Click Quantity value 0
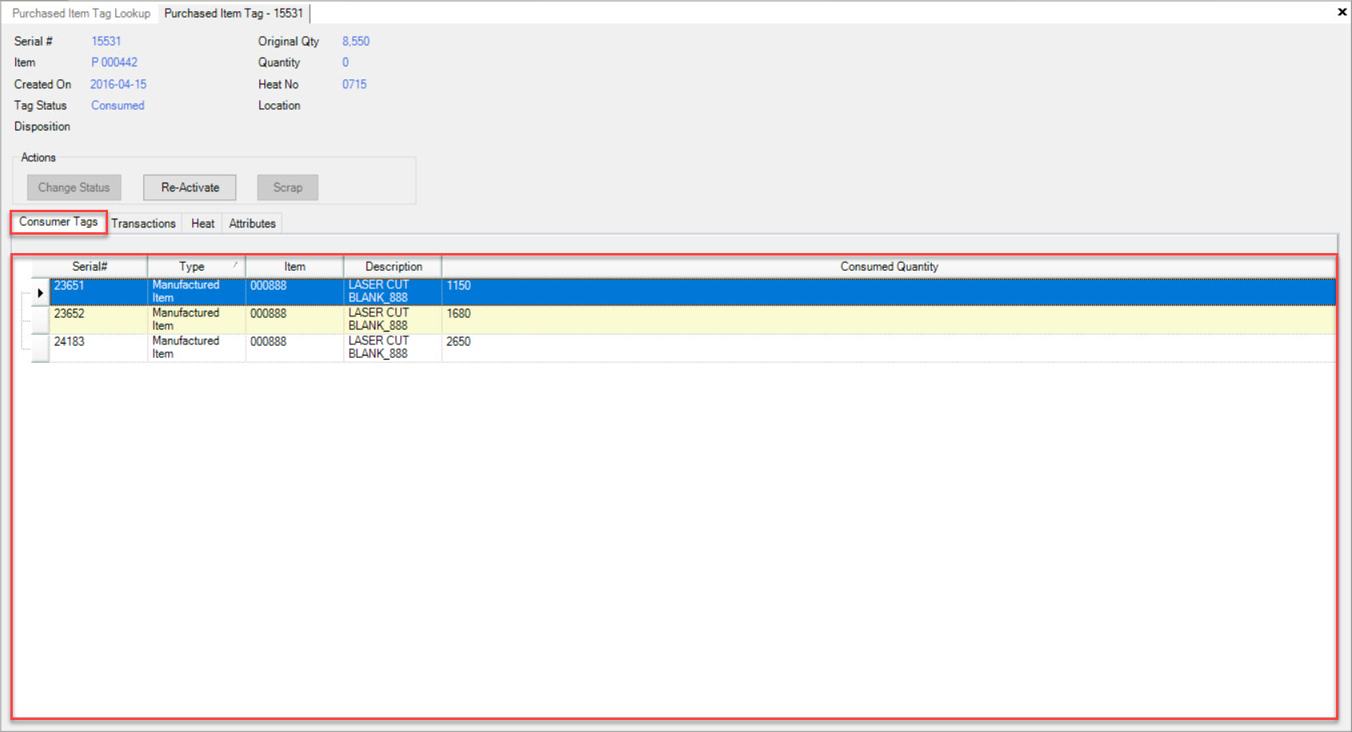The image size is (1352, 732). pyautogui.click(x=346, y=62)
